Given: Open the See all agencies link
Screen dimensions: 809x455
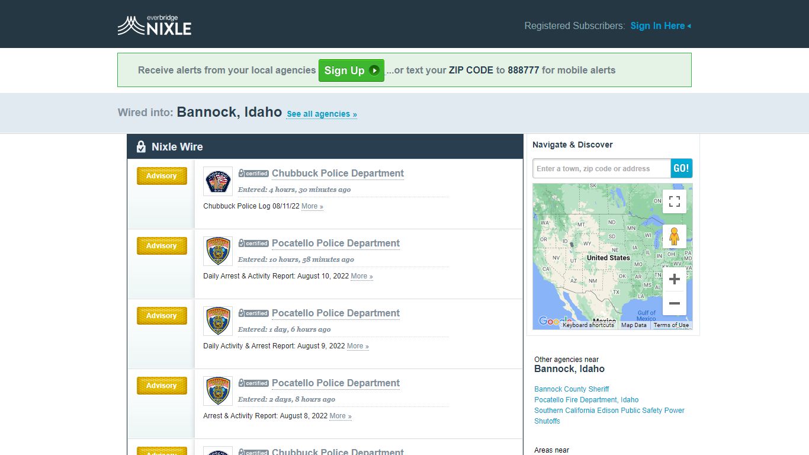Looking at the screenshot, I should [322, 114].
